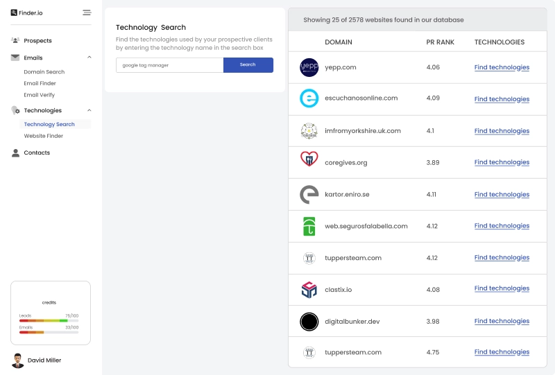The width and height of the screenshot is (555, 375).
Task: Click the clastix.io cube logo
Action: tap(309, 289)
